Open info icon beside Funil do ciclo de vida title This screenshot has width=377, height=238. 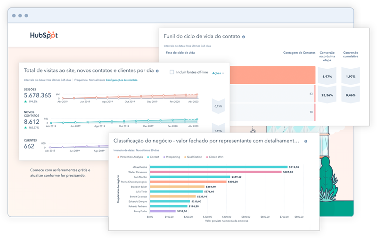244,37
